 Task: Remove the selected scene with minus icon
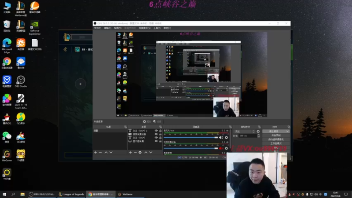click(x=100, y=152)
